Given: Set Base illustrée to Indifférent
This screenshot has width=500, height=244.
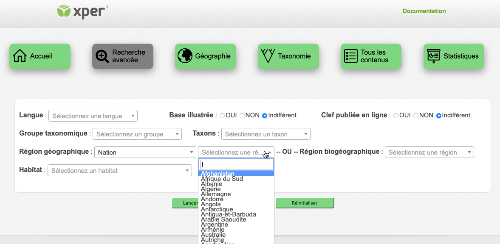Looking at the screenshot, I should (264, 116).
